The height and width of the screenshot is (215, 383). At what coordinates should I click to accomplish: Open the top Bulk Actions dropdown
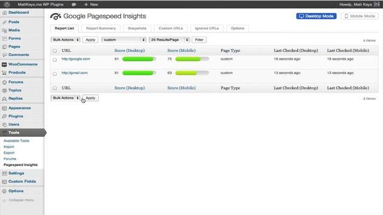(x=65, y=40)
